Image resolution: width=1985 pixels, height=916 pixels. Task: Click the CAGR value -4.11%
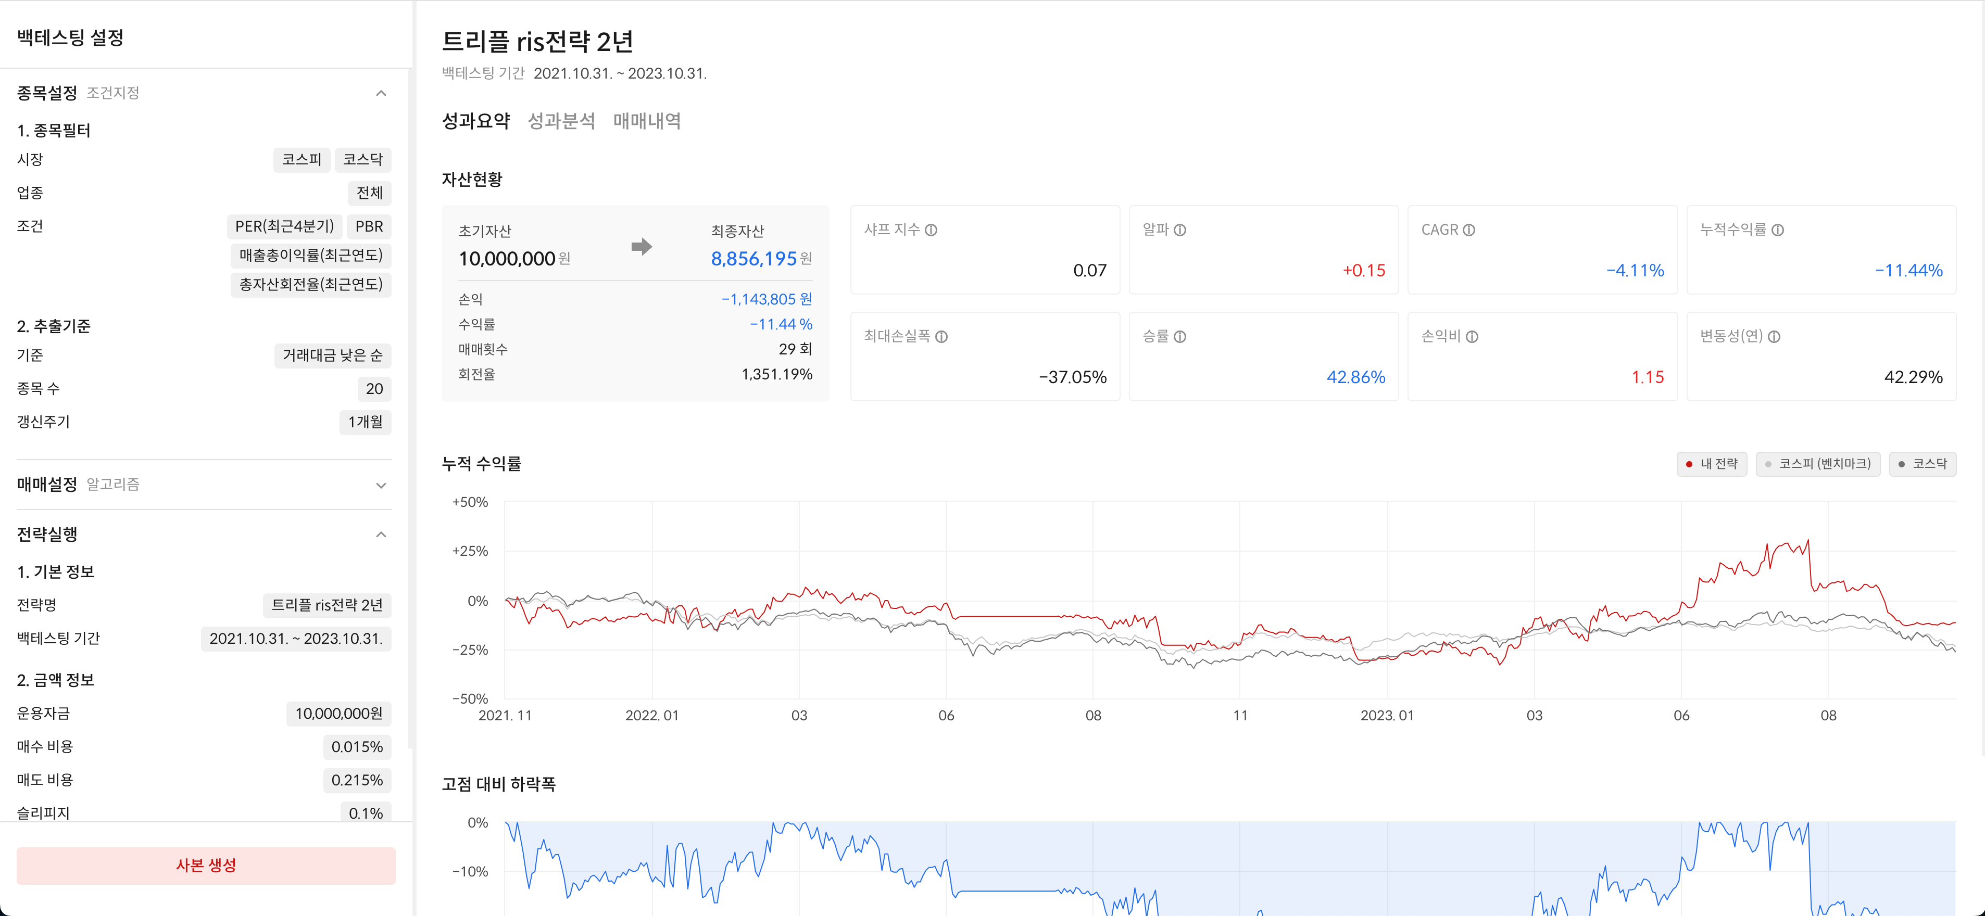pyautogui.click(x=1635, y=271)
